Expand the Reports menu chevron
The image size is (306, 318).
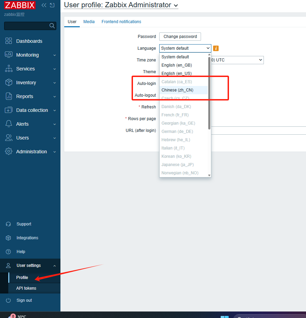coord(55,97)
